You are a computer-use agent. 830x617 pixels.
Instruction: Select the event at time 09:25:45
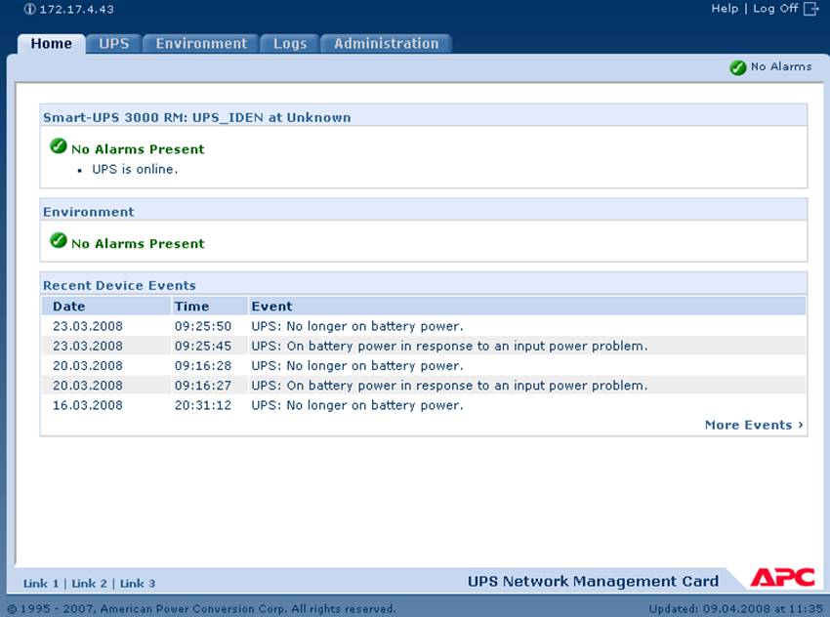point(424,346)
